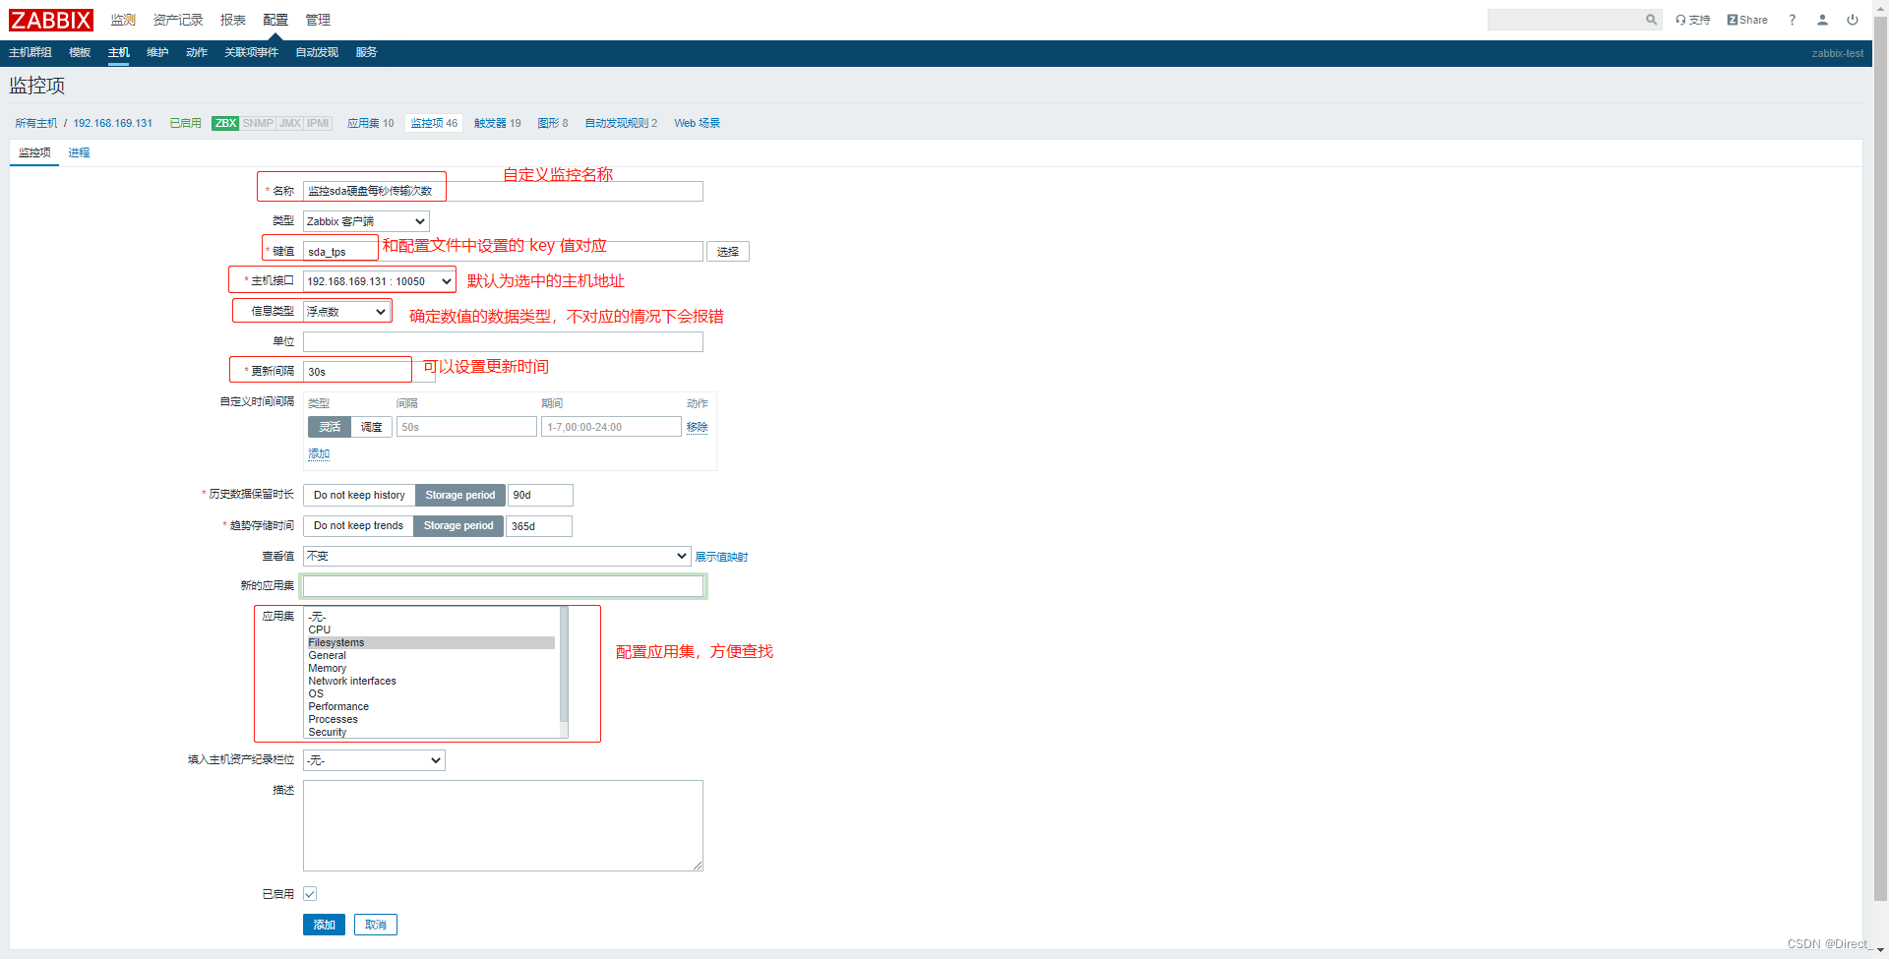
Task: Click the 移除 remove interval link
Action: (697, 427)
